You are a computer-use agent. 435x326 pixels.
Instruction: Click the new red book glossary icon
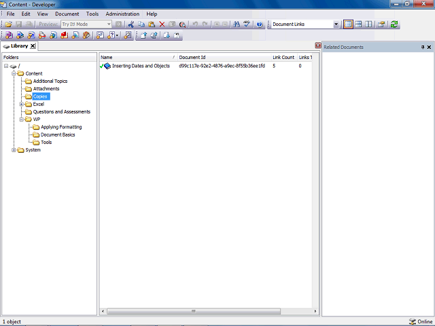click(65, 35)
